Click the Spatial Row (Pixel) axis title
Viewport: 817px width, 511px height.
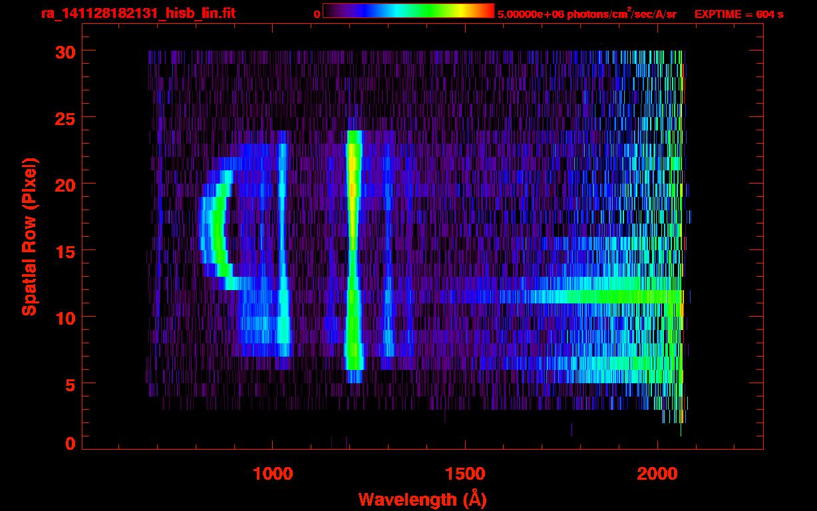(x=29, y=236)
